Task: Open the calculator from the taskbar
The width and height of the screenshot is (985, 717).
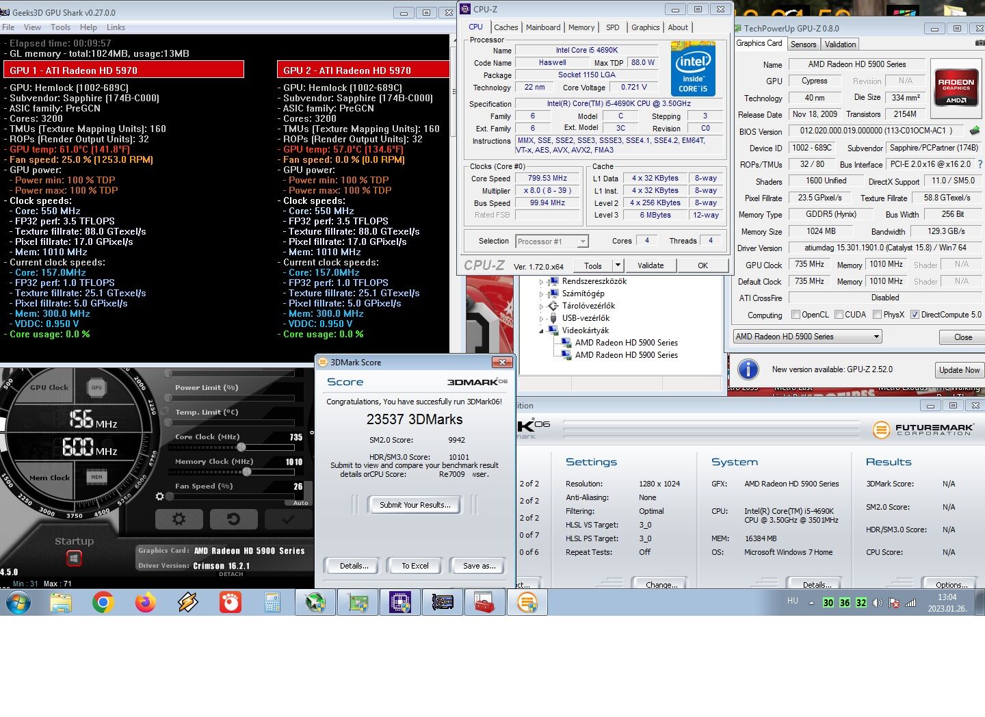Action: click(273, 602)
